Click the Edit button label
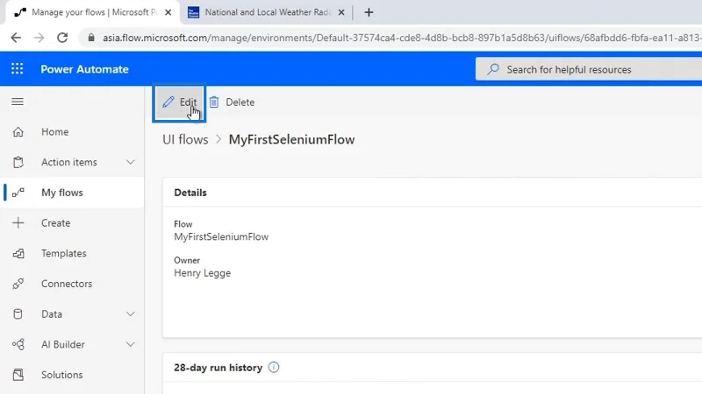 pos(188,102)
